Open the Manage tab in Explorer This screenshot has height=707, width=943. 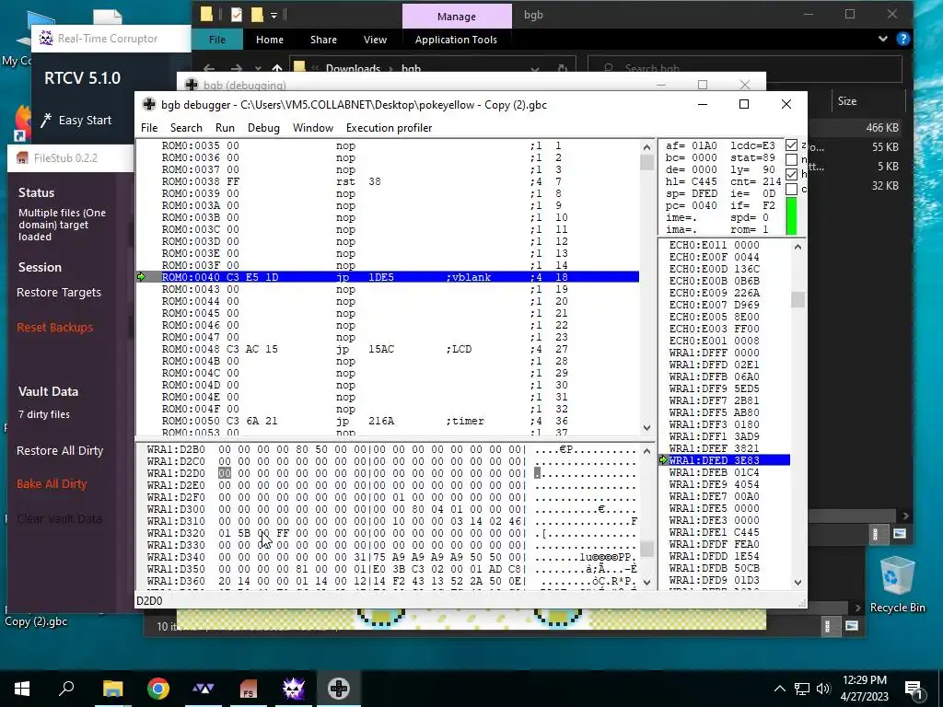(x=457, y=17)
